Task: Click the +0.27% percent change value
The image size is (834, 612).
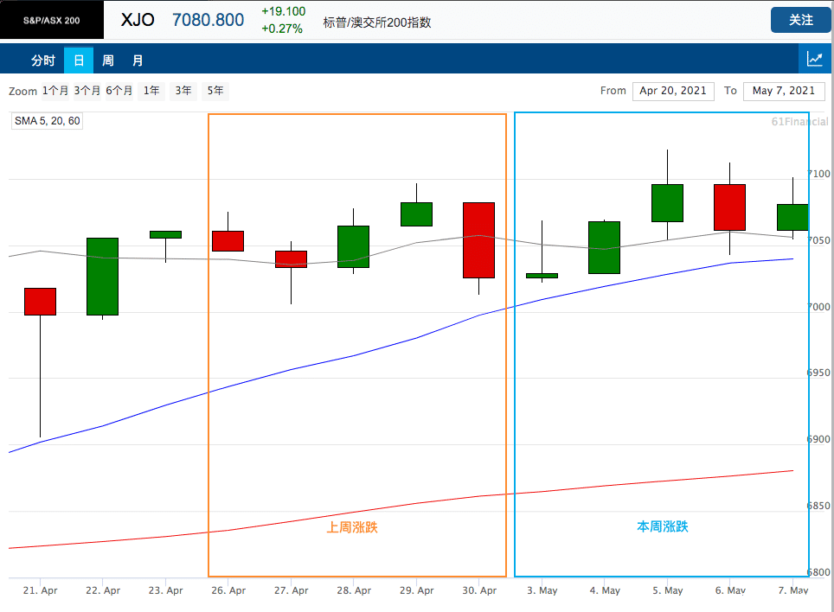Action: (282, 29)
